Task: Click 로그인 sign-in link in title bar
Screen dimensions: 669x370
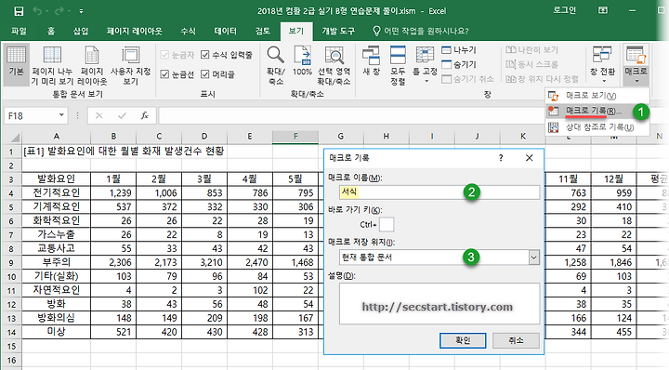Action: tap(565, 10)
